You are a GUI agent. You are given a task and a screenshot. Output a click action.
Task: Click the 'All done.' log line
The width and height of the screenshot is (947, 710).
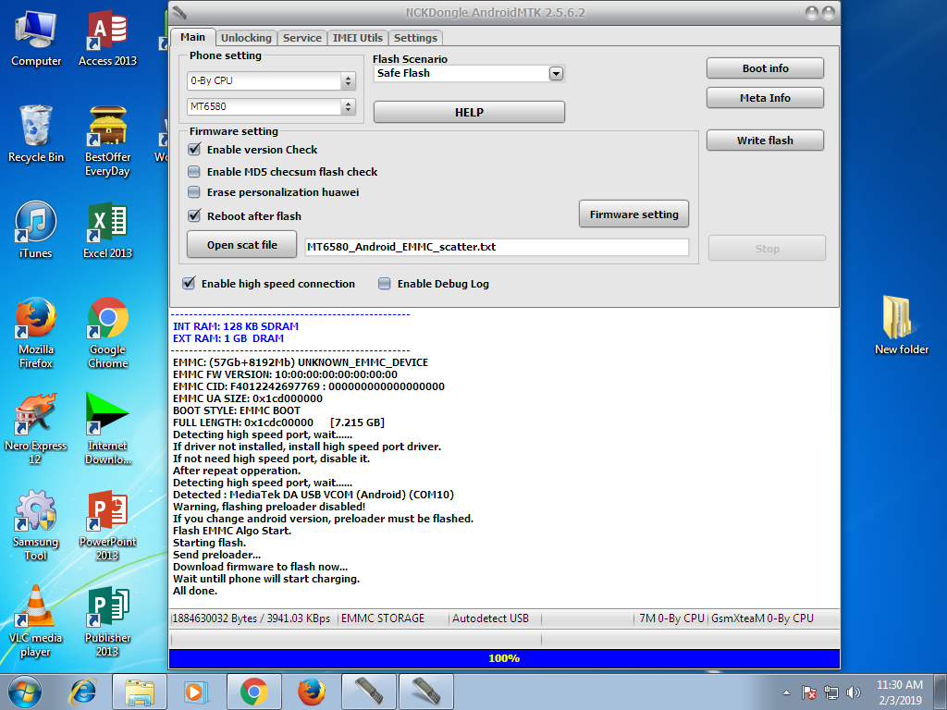pyautogui.click(x=195, y=591)
